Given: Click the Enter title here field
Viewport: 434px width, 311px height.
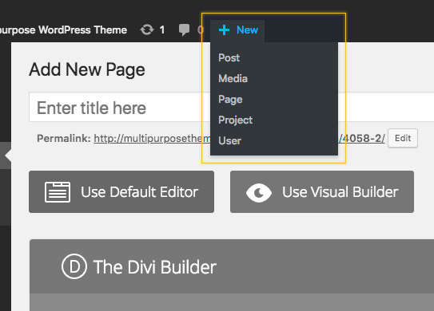Looking at the screenshot, I should 232,107.
